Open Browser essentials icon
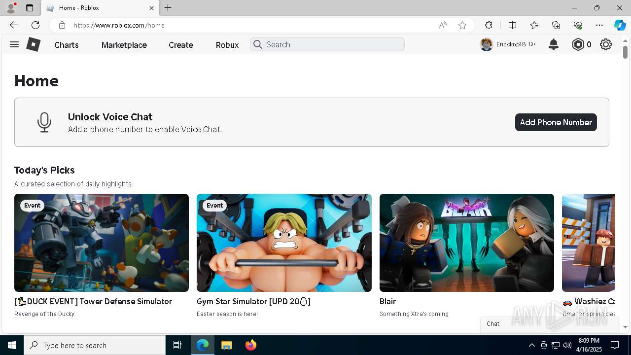 tap(578, 25)
